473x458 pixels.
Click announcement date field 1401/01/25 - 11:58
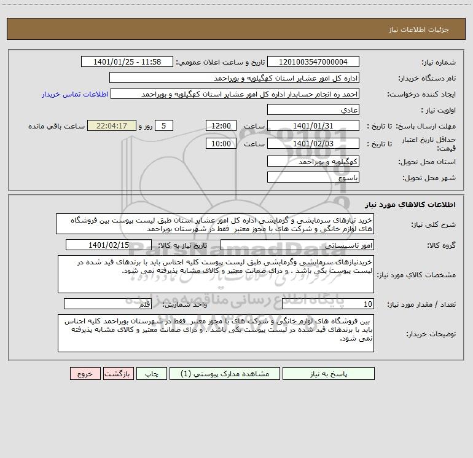127,61
